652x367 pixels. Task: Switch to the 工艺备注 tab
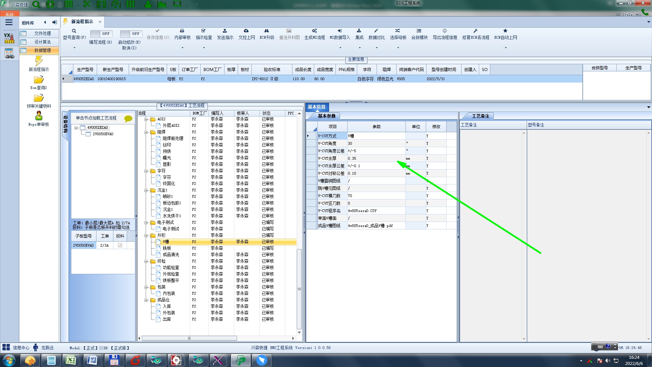[x=480, y=116]
